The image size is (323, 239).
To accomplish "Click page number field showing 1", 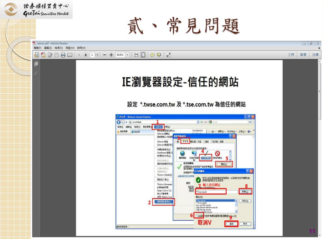I will [92, 55].
